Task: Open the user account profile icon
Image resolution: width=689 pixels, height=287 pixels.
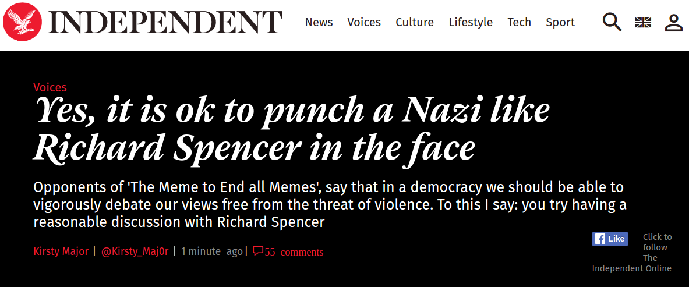Action: [x=673, y=23]
